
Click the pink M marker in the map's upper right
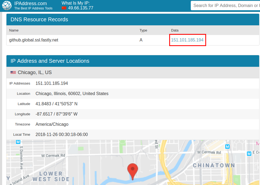point(257,143)
